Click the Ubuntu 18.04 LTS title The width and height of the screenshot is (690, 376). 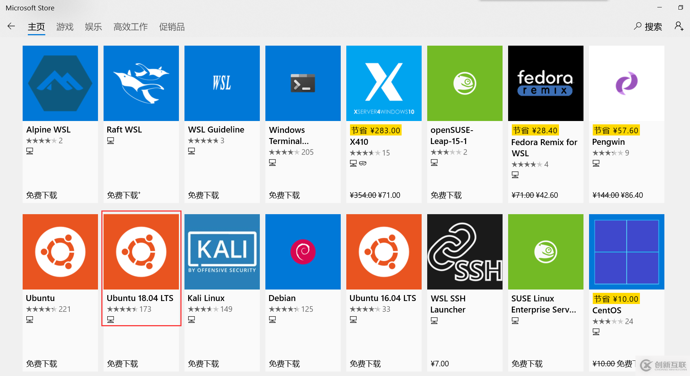[140, 298]
